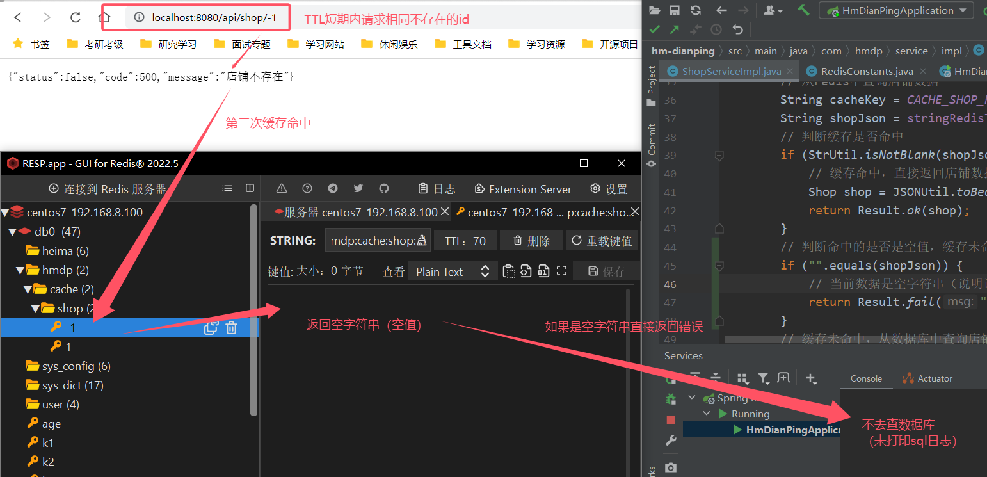
Task: Click the red Stop icon in Services
Action: click(x=671, y=420)
